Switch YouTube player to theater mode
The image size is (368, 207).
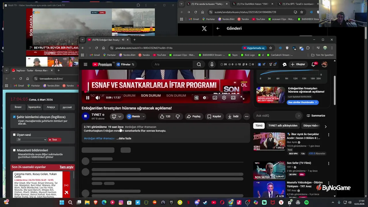click(x=233, y=98)
